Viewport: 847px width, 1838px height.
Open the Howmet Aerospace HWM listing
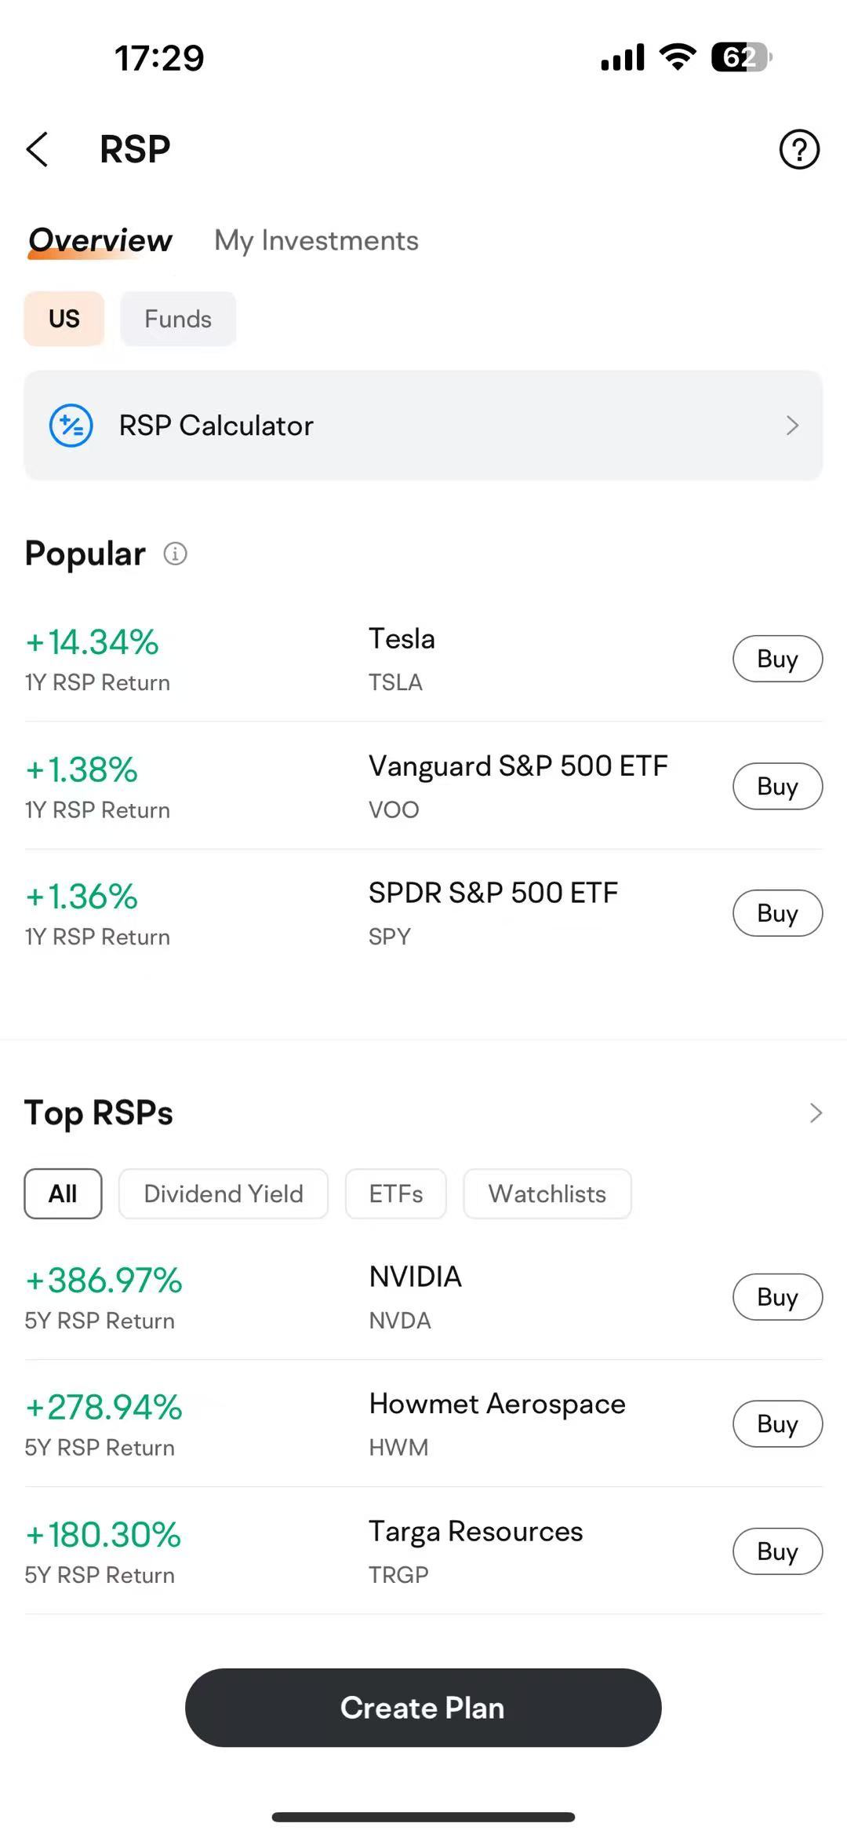pyautogui.click(x=423, y=1423)
